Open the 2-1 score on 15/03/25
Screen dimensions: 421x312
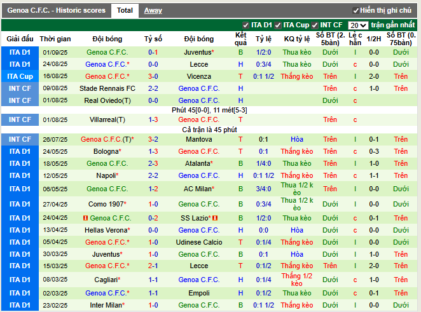tap(153, 266)
